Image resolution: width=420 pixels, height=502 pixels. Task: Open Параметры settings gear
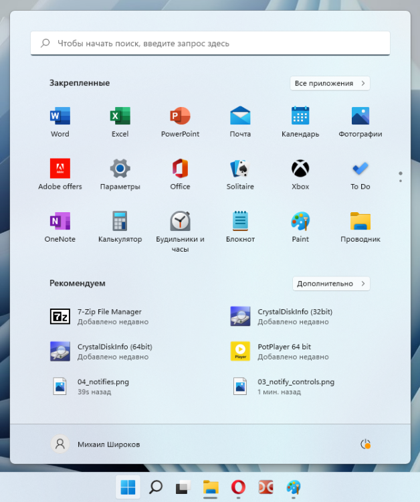120,175
